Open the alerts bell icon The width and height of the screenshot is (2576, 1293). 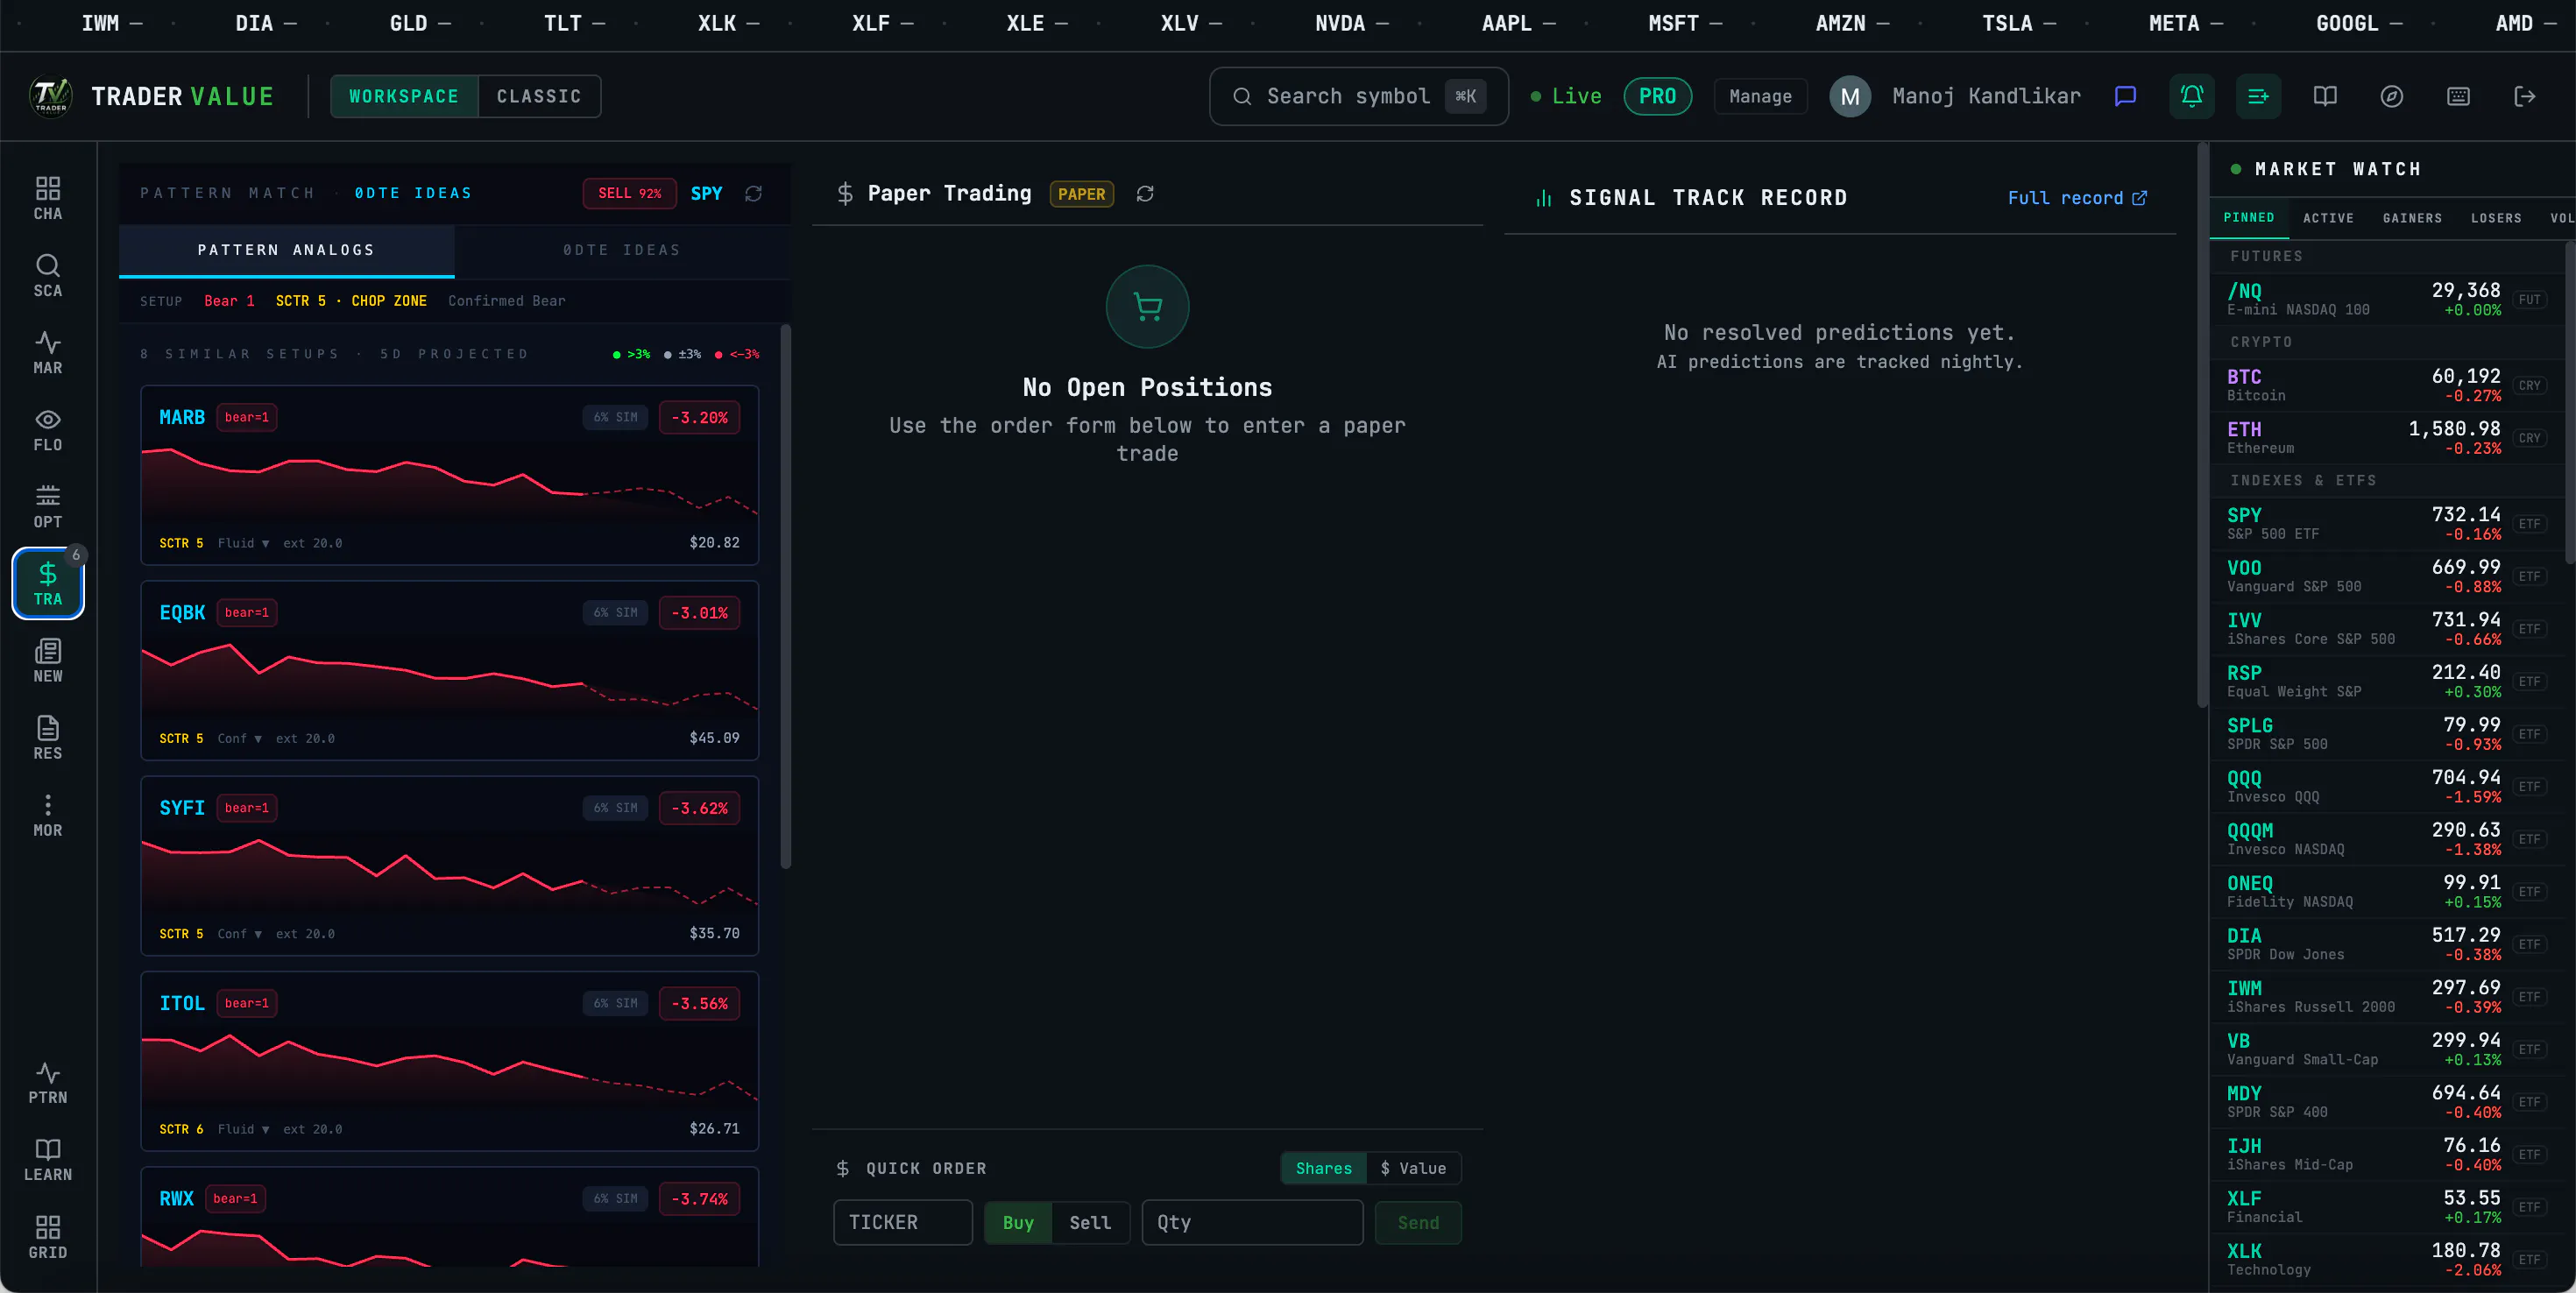click(2192, 96)
